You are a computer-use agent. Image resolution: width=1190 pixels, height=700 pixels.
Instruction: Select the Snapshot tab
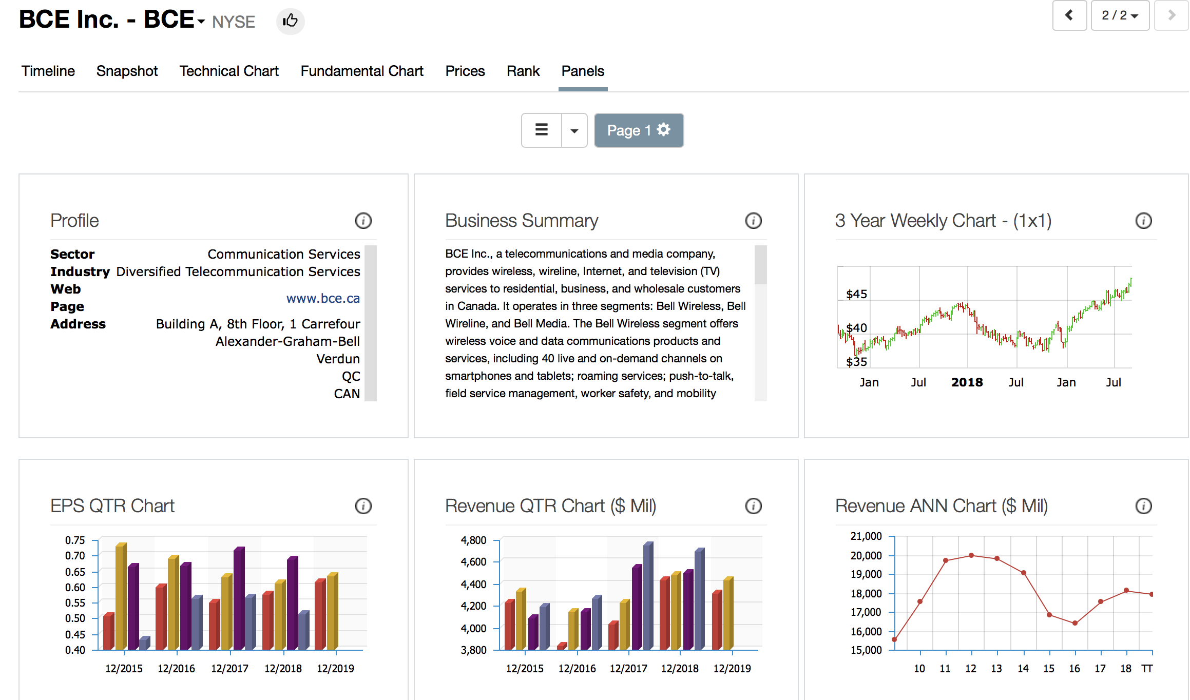coord(127,71)
